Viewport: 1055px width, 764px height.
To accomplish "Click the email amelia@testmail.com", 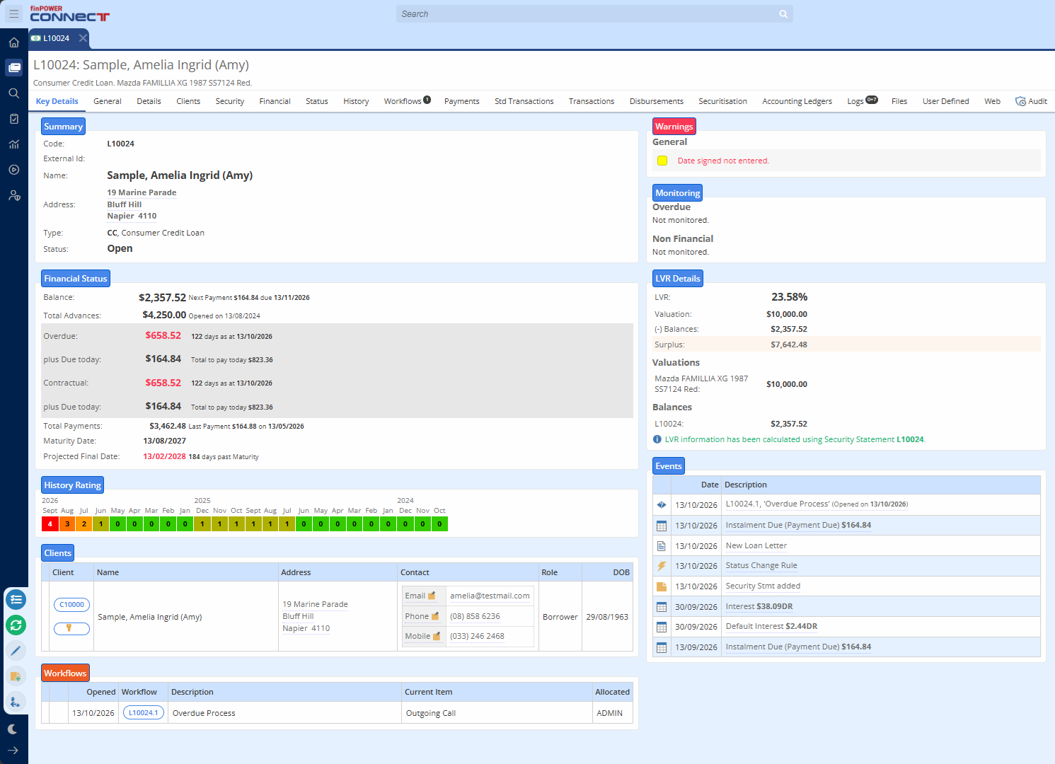I will coord(490,596).
